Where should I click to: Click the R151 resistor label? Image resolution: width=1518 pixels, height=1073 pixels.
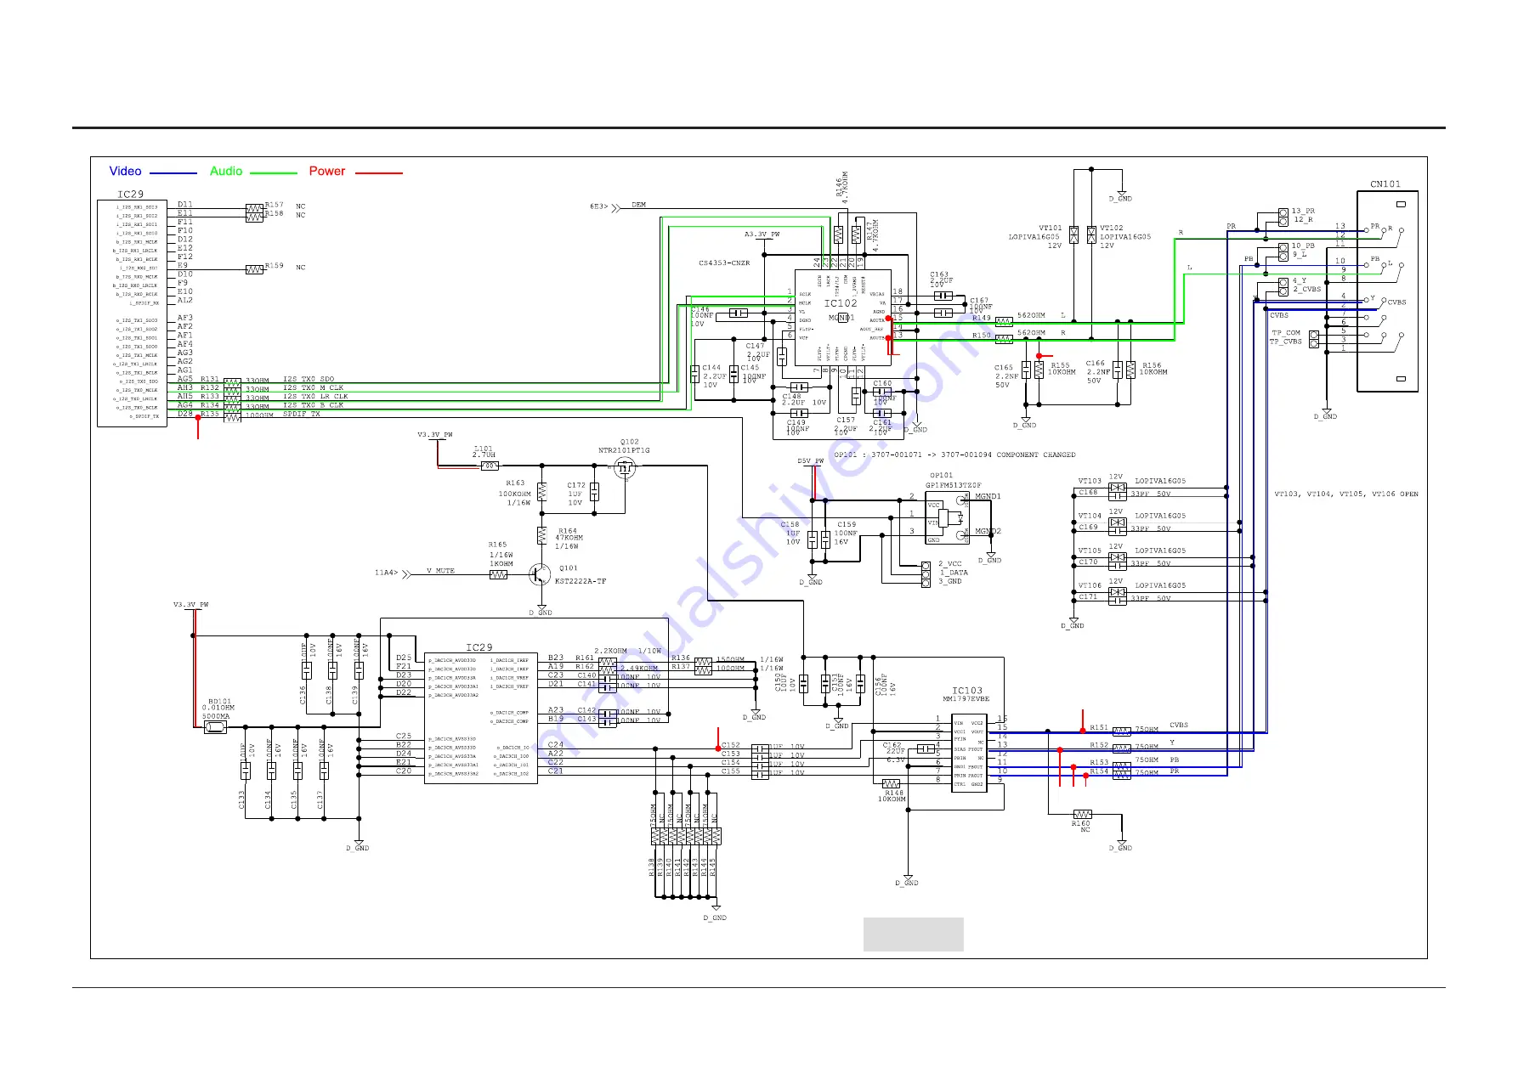point(1099,728)
